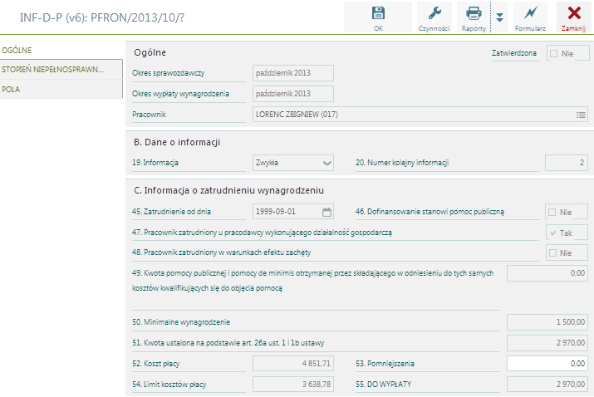Click the Pomniejszenia input field
The height and width of the screenshot is (397, 594).
tap(547, 364)
